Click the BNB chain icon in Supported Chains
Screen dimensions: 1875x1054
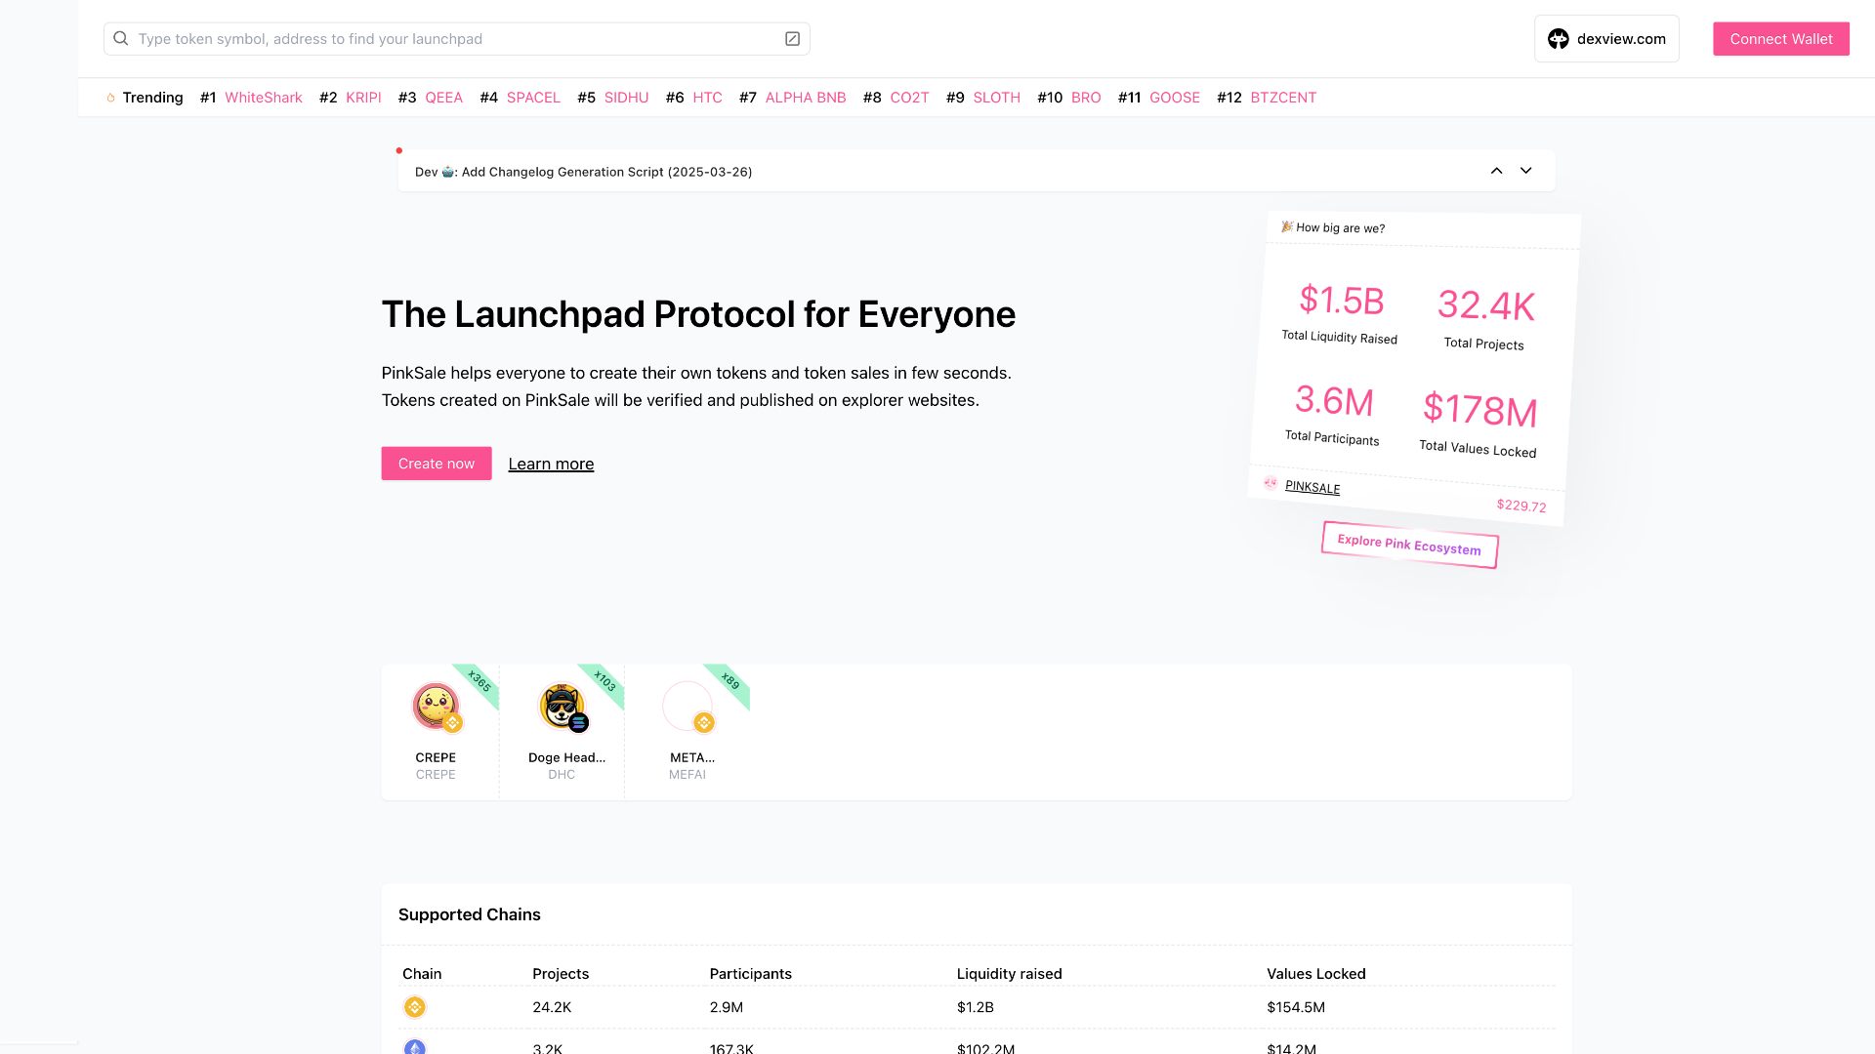[415, 1007]
